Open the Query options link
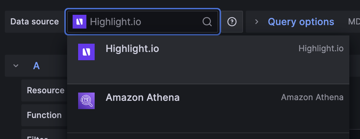 click(301, 22)
